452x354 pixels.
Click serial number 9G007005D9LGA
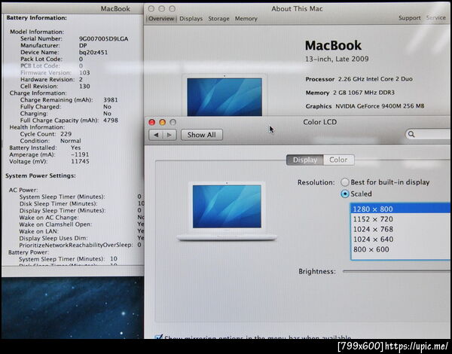[103, 39]
